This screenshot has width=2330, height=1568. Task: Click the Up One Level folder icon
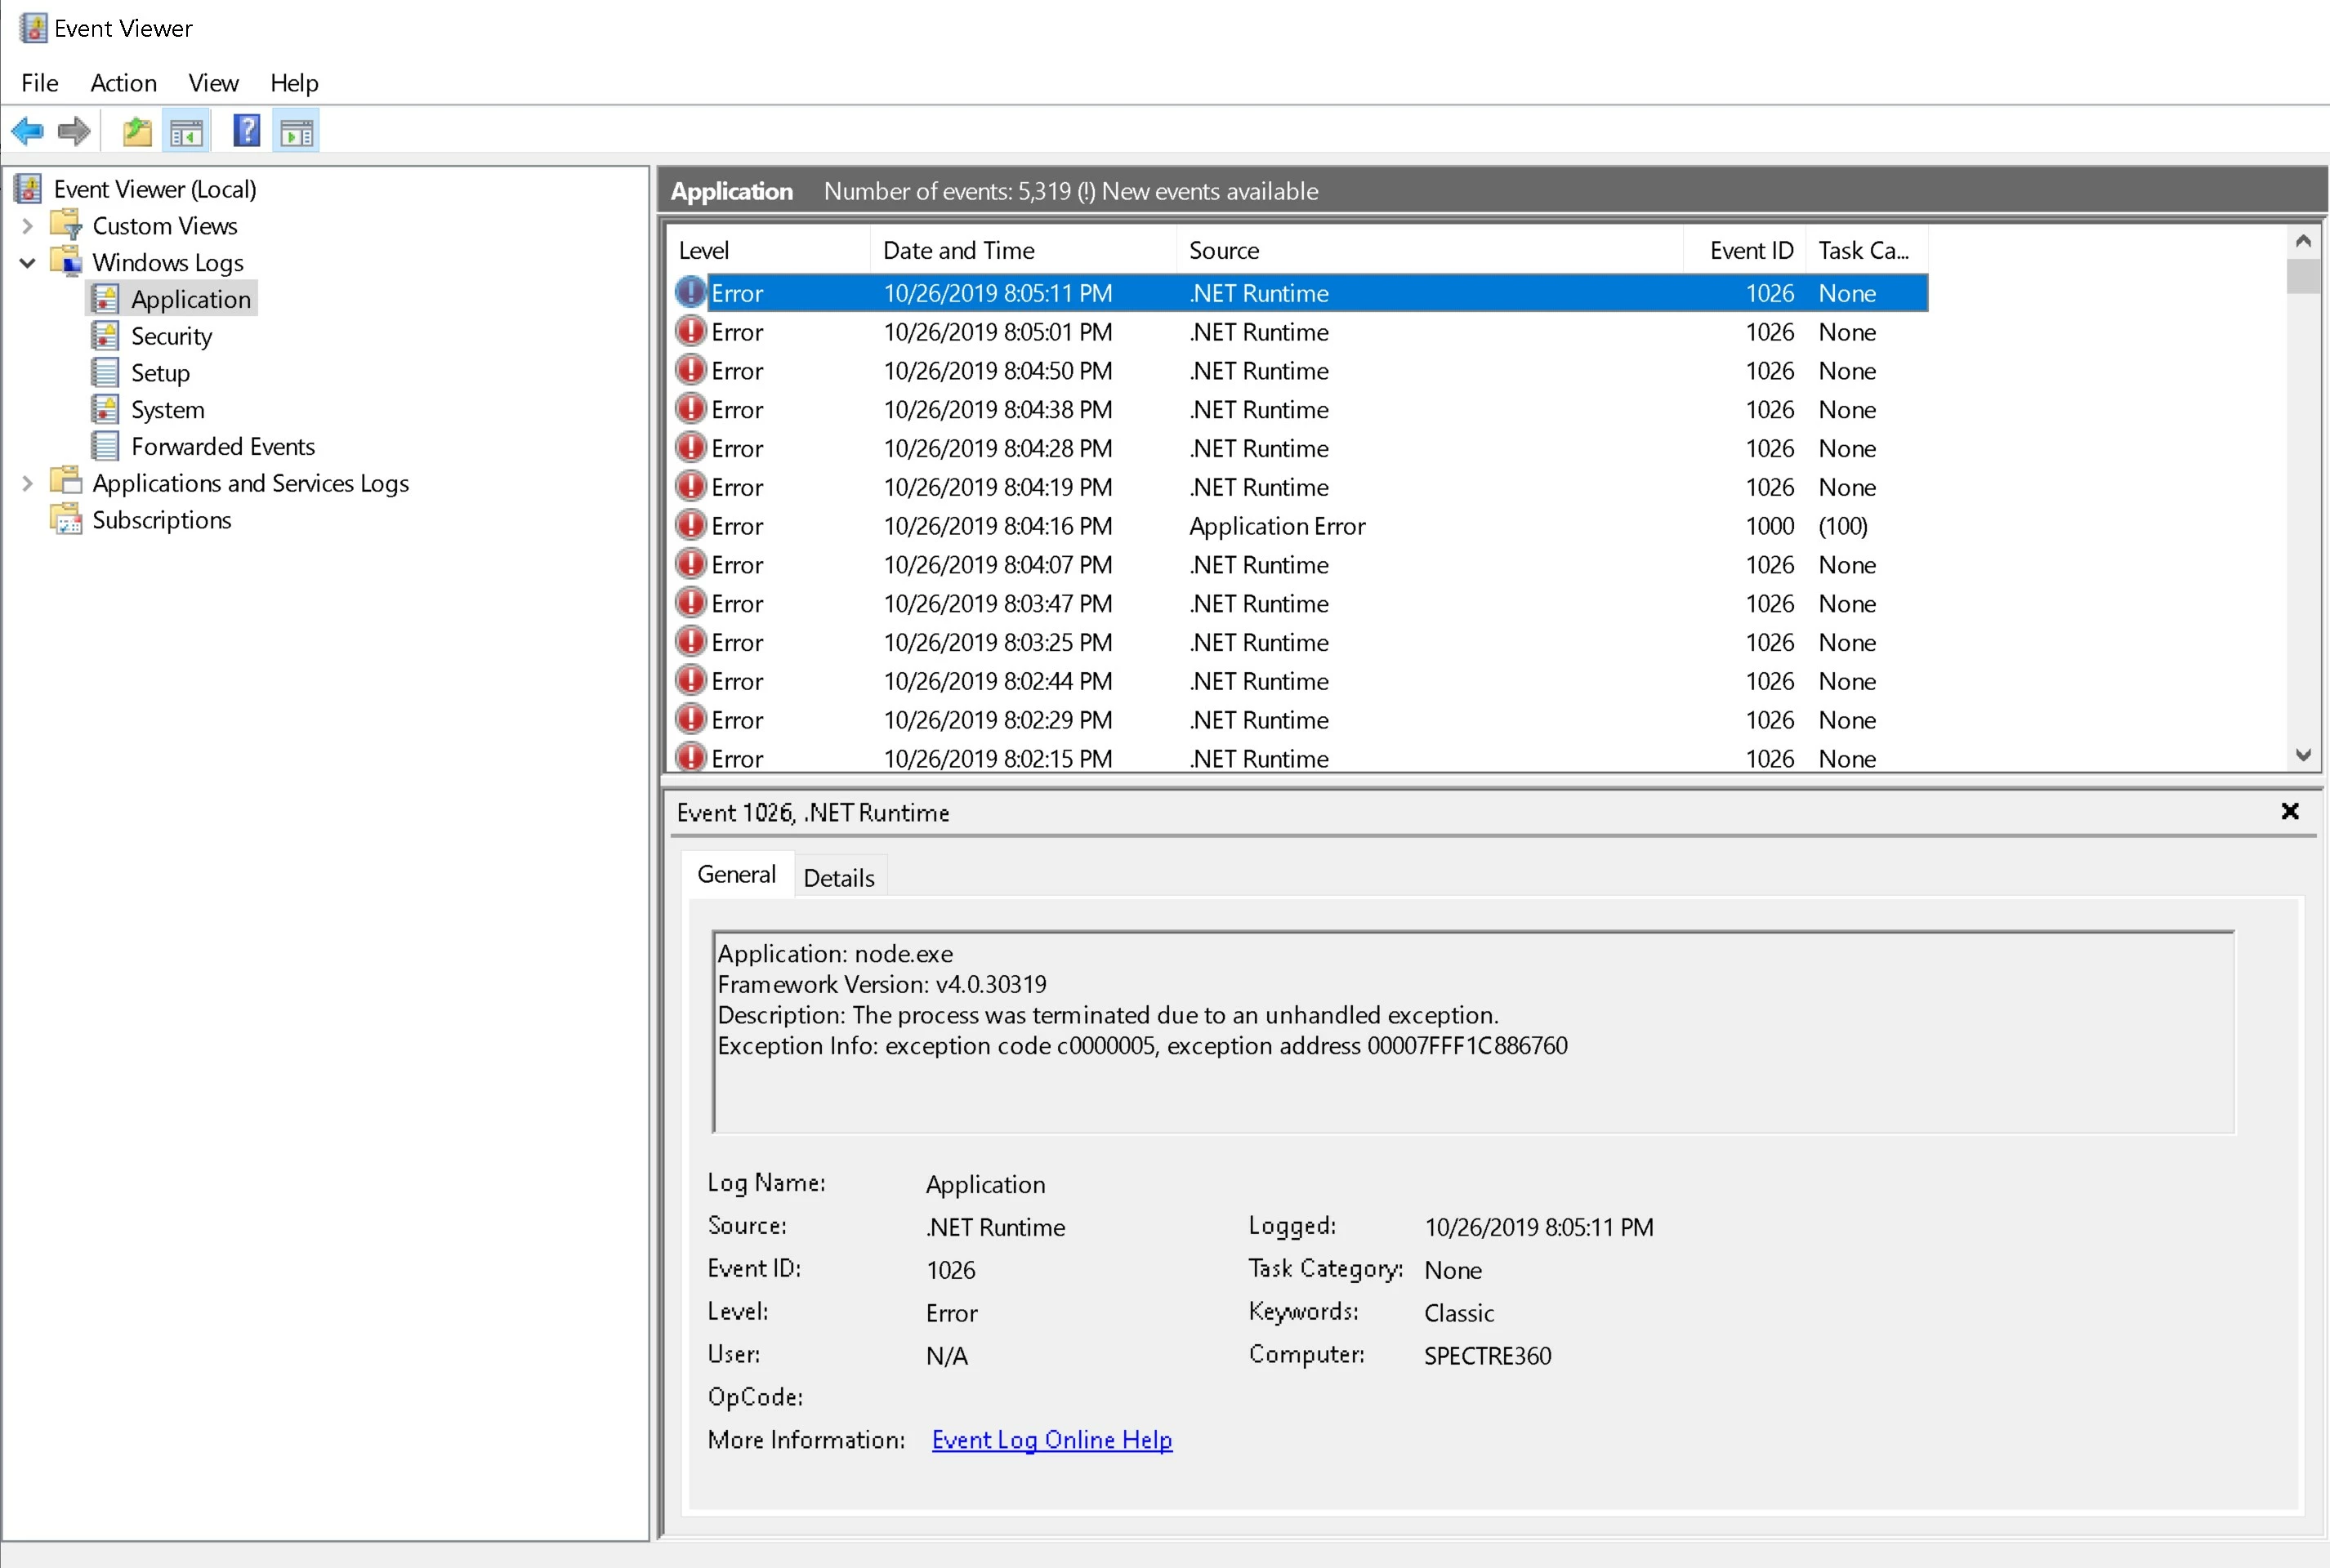pyautogui.click(x=136, y=131)
